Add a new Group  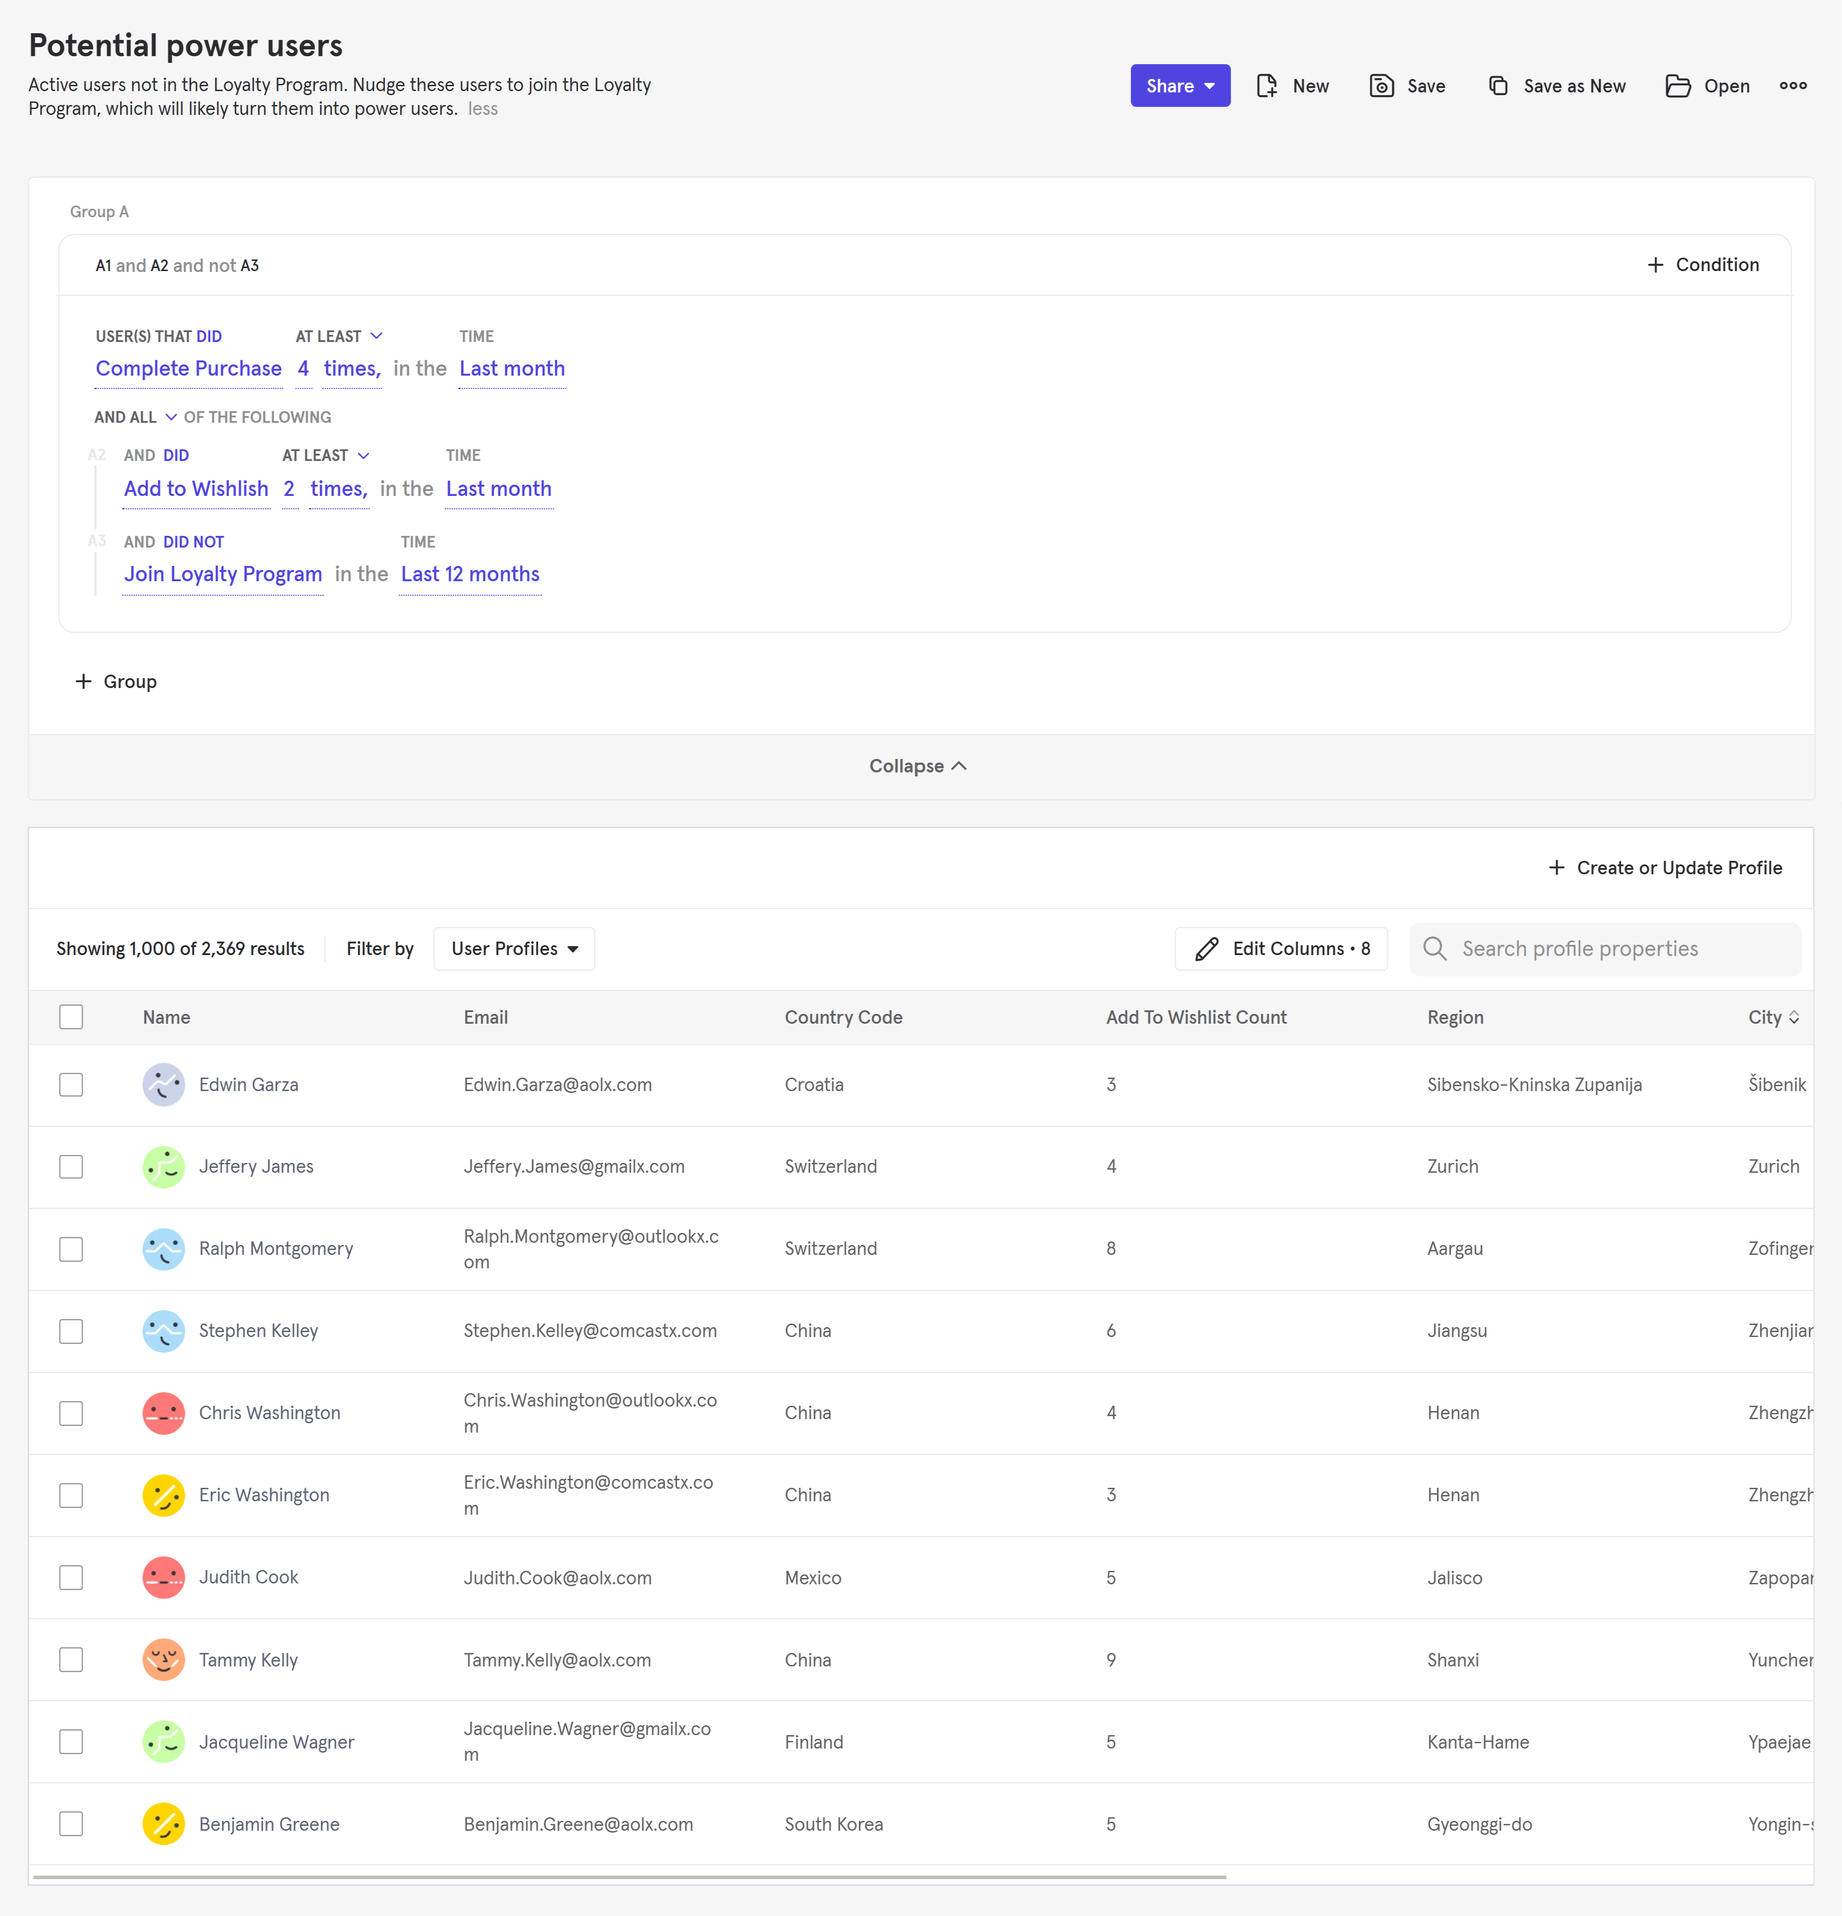click(x=116, y=681)
